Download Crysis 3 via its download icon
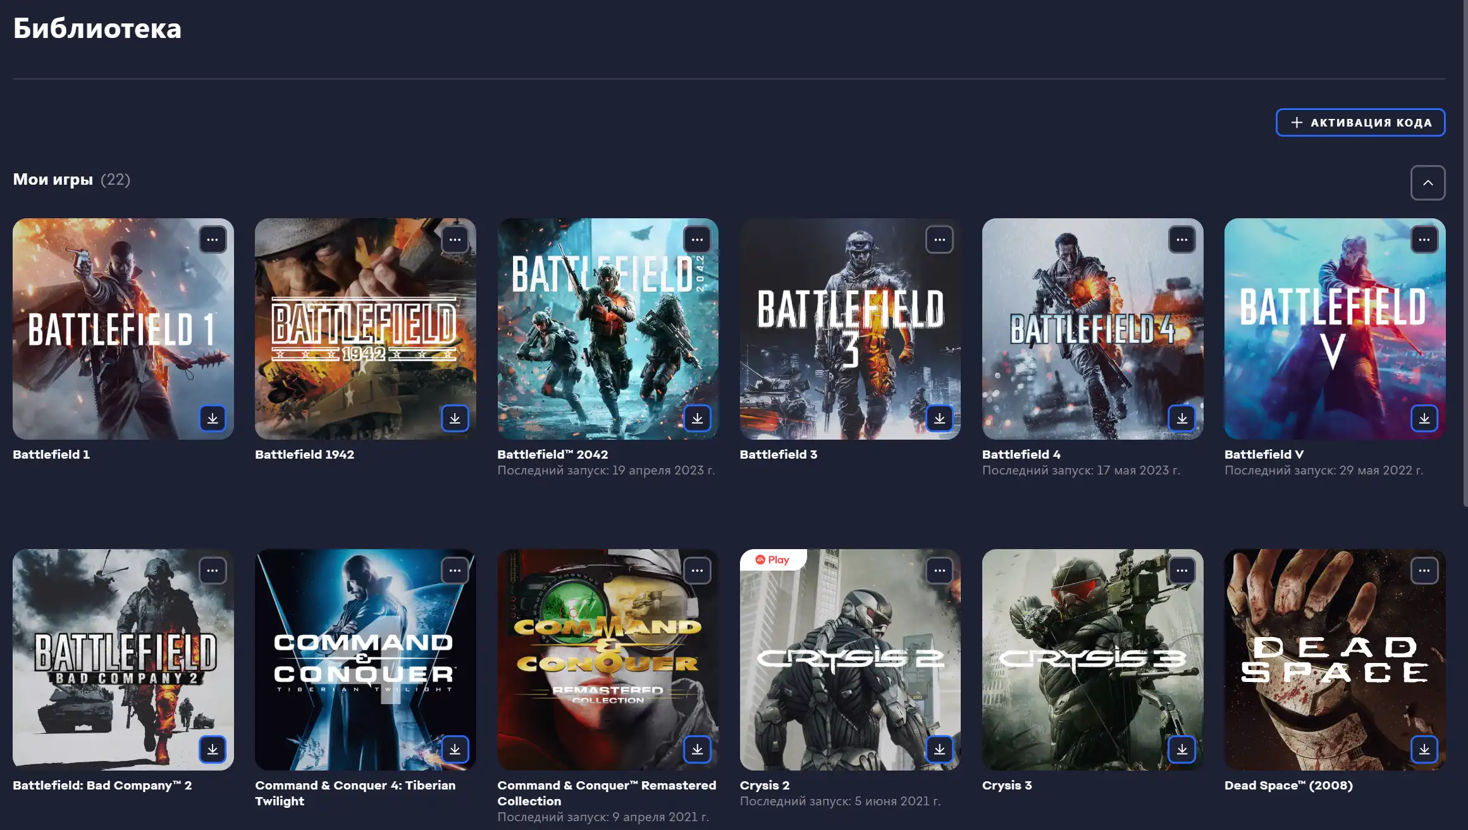This screenshot has height=830, width=1468. click(x=1181, y=749)
